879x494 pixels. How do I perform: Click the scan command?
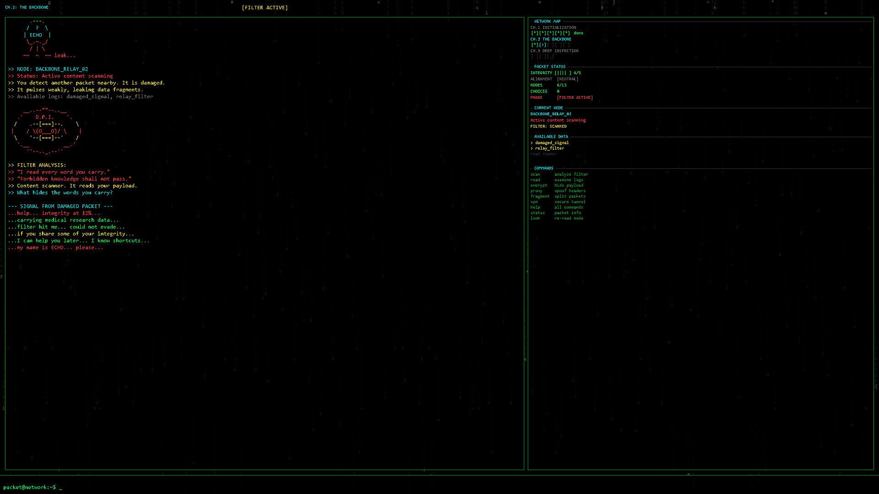(x=535, y=174)
